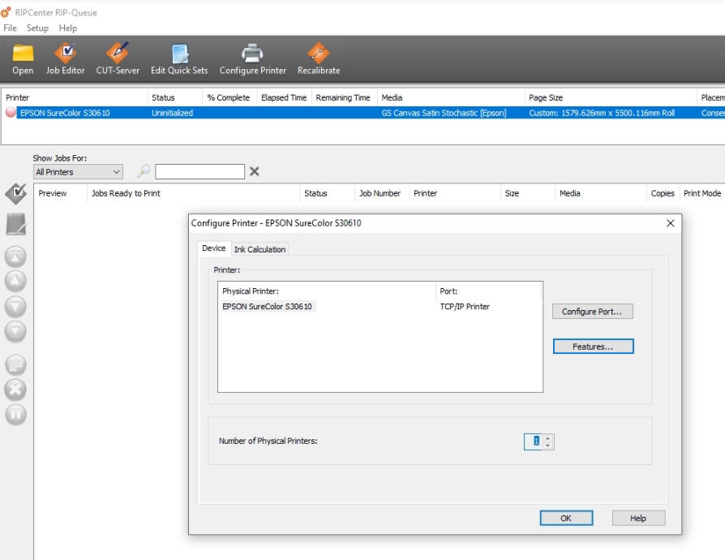Click the Uninitialized status cell
This screenshot has height=560, width=725.
click(x=172, y=113)
